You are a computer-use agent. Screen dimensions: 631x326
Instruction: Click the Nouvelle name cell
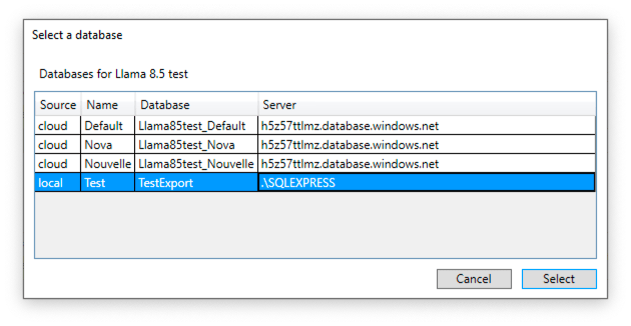point(108,164)
